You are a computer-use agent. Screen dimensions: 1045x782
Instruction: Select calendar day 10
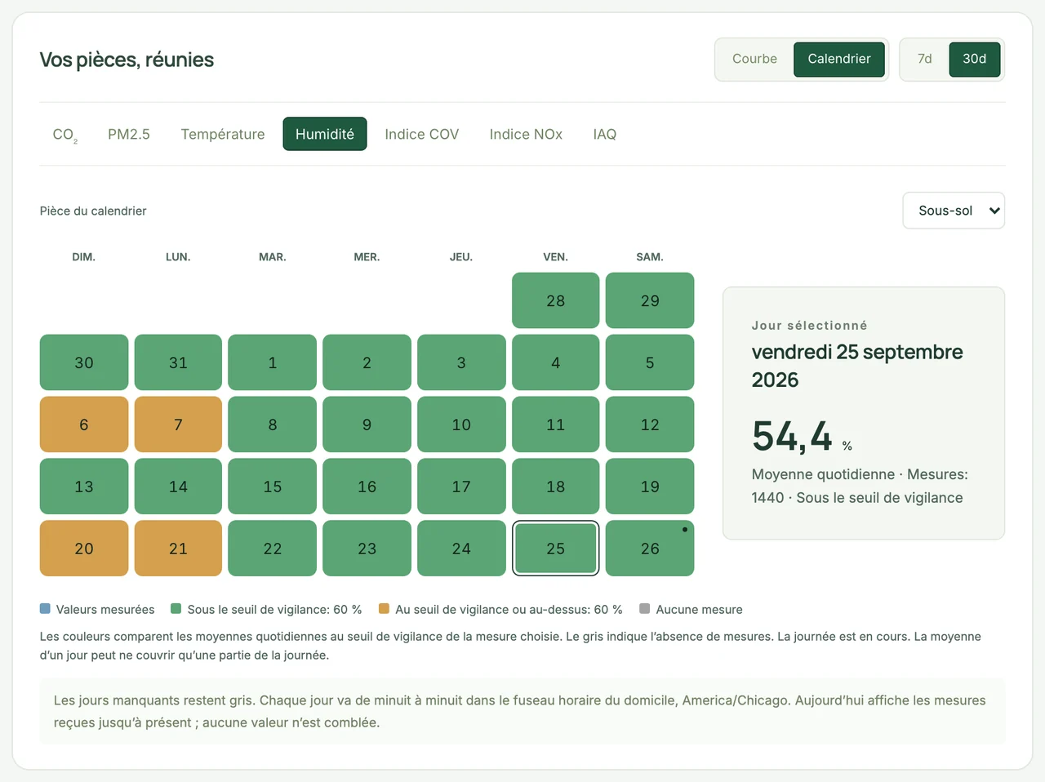(461, 424)
